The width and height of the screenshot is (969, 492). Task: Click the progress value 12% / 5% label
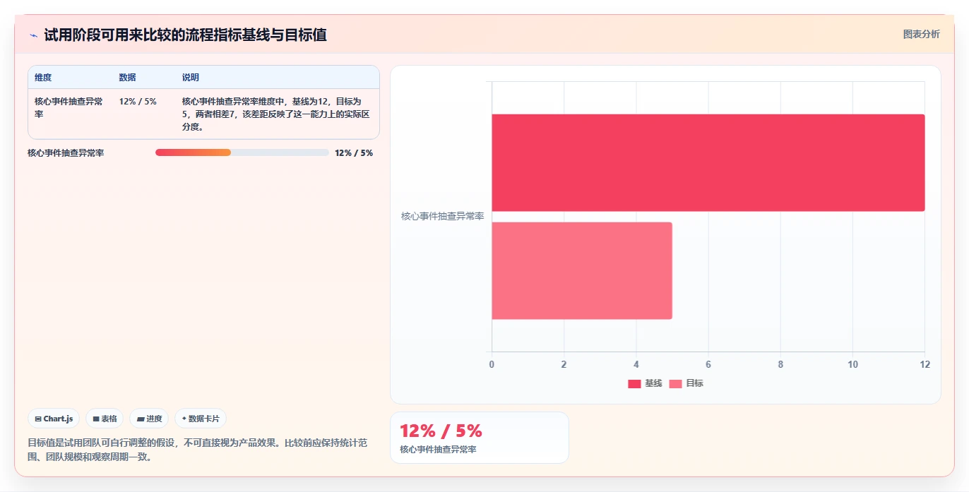pos(354,152)
